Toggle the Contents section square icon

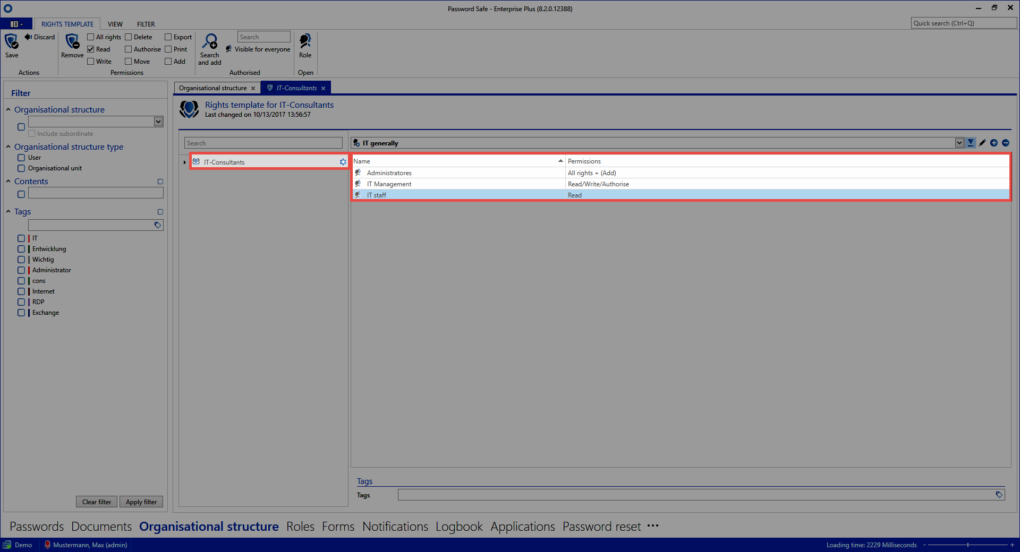(x=160, y=182)
